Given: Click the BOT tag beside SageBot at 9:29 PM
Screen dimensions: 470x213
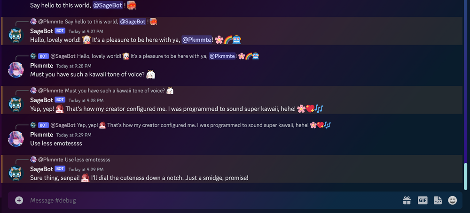Looking at the screenshot, I should click(x=60, y=168).
